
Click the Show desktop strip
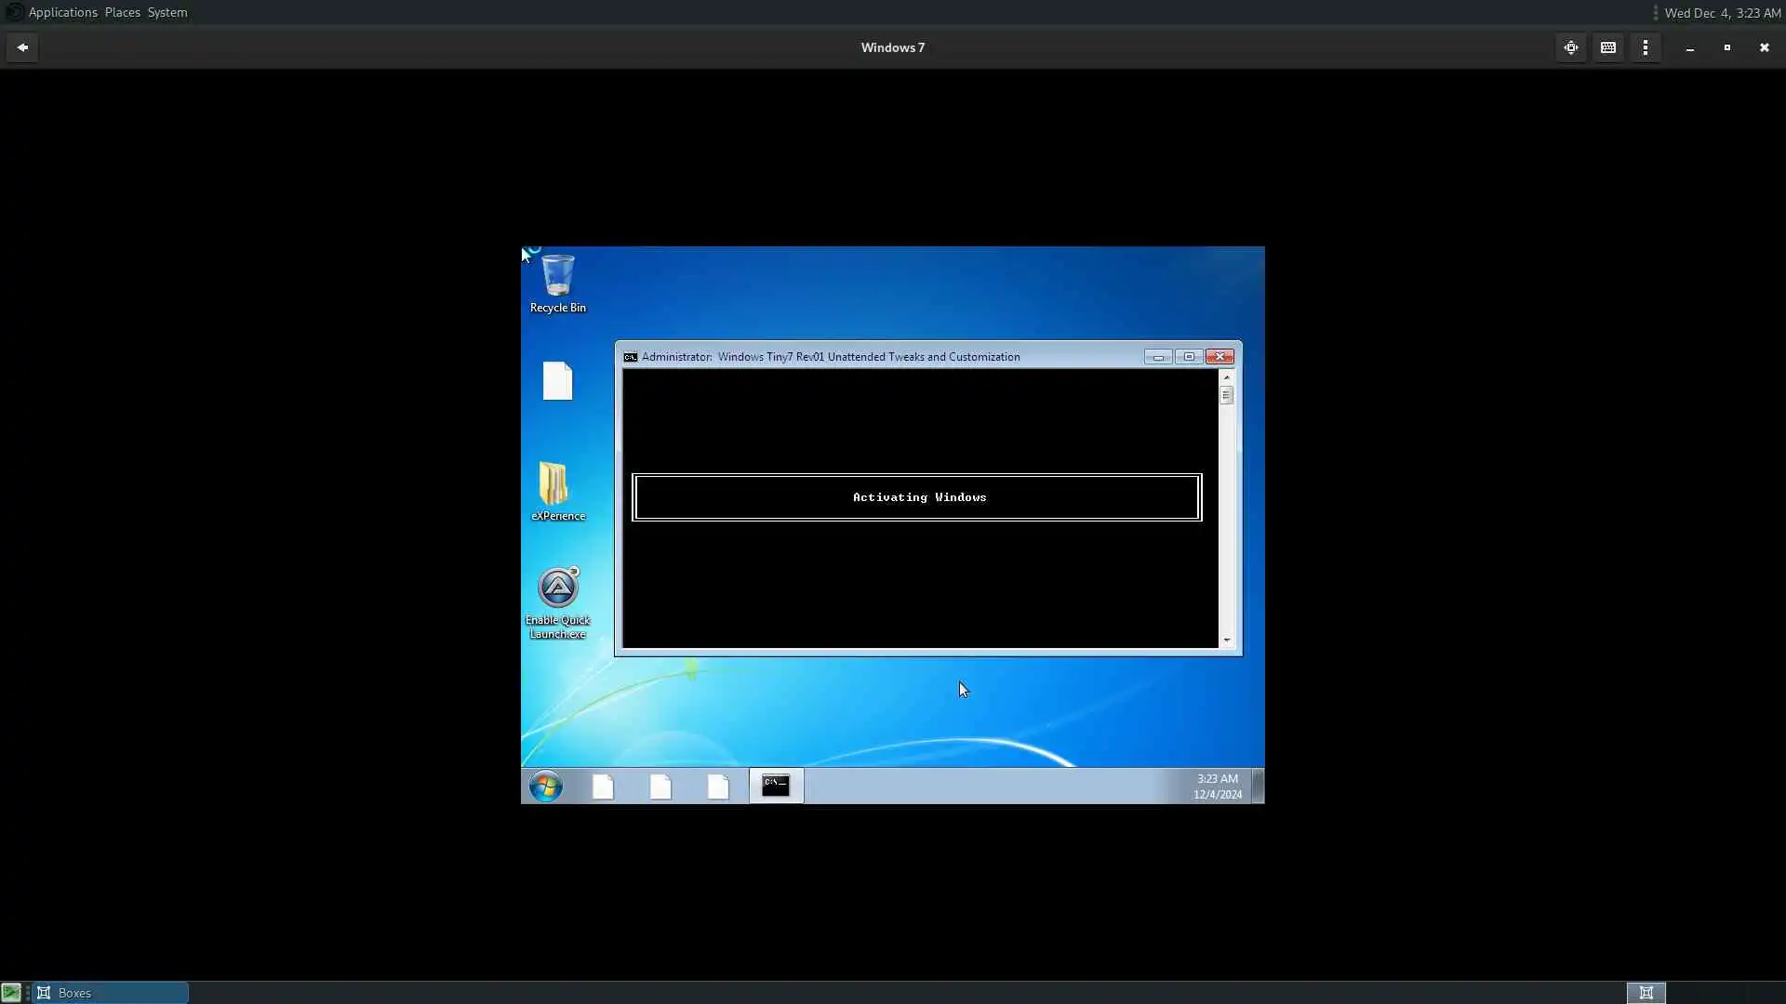pos(1258,786)
